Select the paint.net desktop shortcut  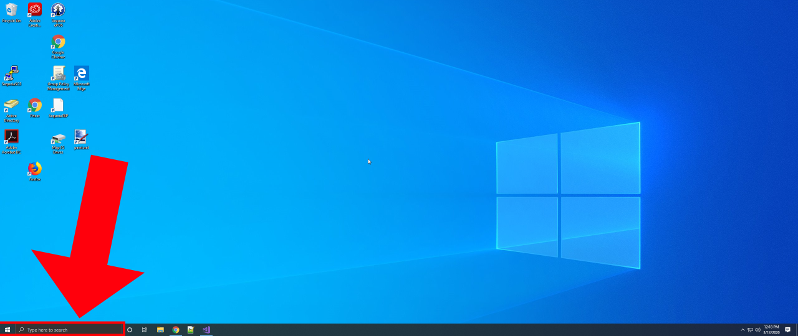82,138
